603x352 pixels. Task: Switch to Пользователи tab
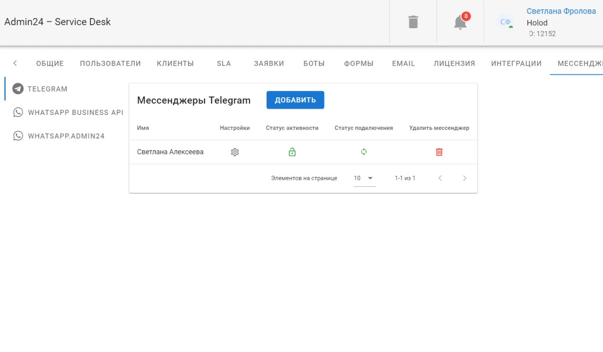pos(110,64)
